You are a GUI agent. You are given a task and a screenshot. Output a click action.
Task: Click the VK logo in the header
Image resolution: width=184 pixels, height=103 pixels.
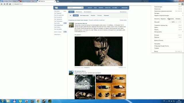click(56, 8)
